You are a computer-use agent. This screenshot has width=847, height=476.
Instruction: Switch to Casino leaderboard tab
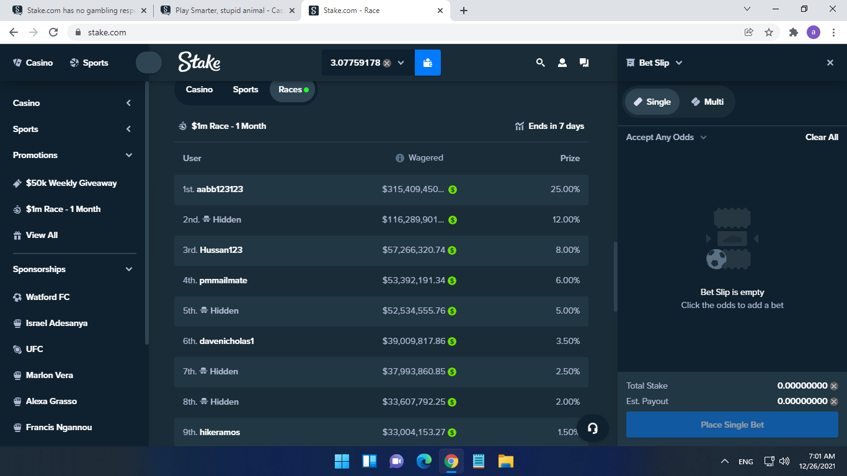click(x=199, y=89)
